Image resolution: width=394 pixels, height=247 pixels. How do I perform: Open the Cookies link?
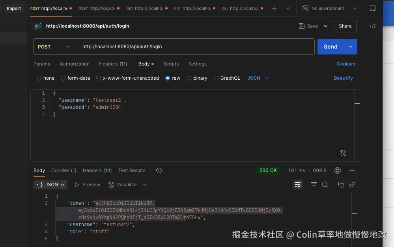coord(346,64)
